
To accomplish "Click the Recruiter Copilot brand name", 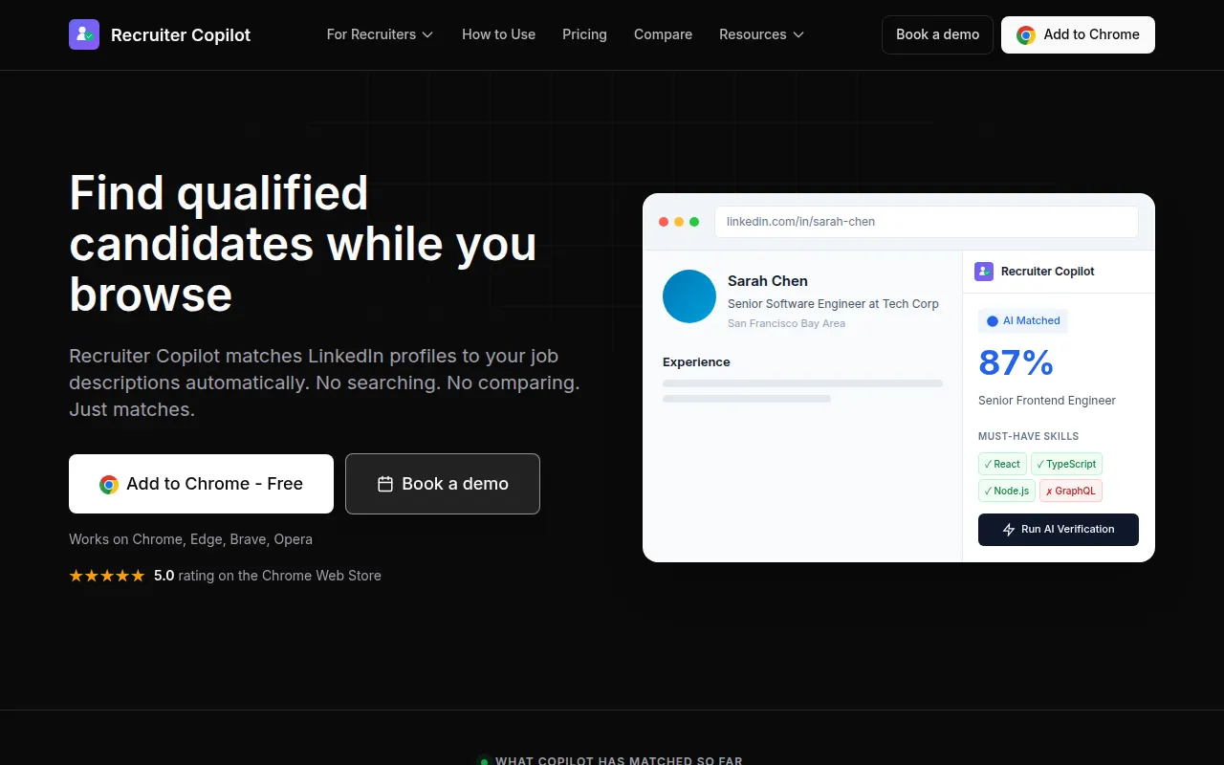I will [x=181, y=35].
